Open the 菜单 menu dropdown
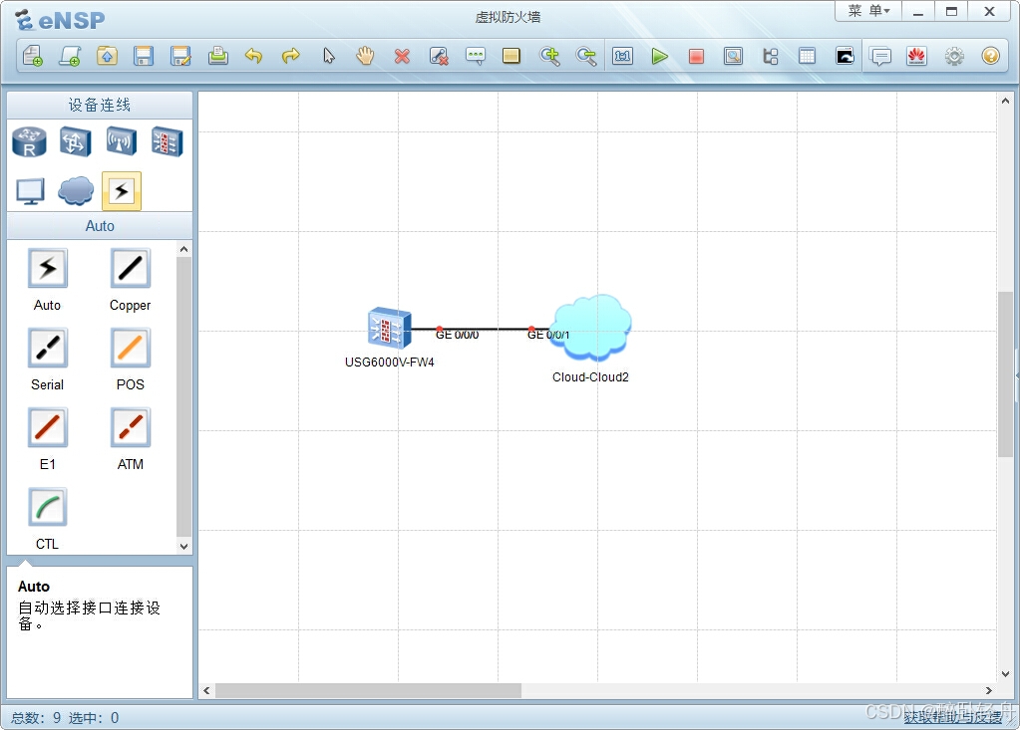Screen dimensions: 1020x730 coord(868,11)
